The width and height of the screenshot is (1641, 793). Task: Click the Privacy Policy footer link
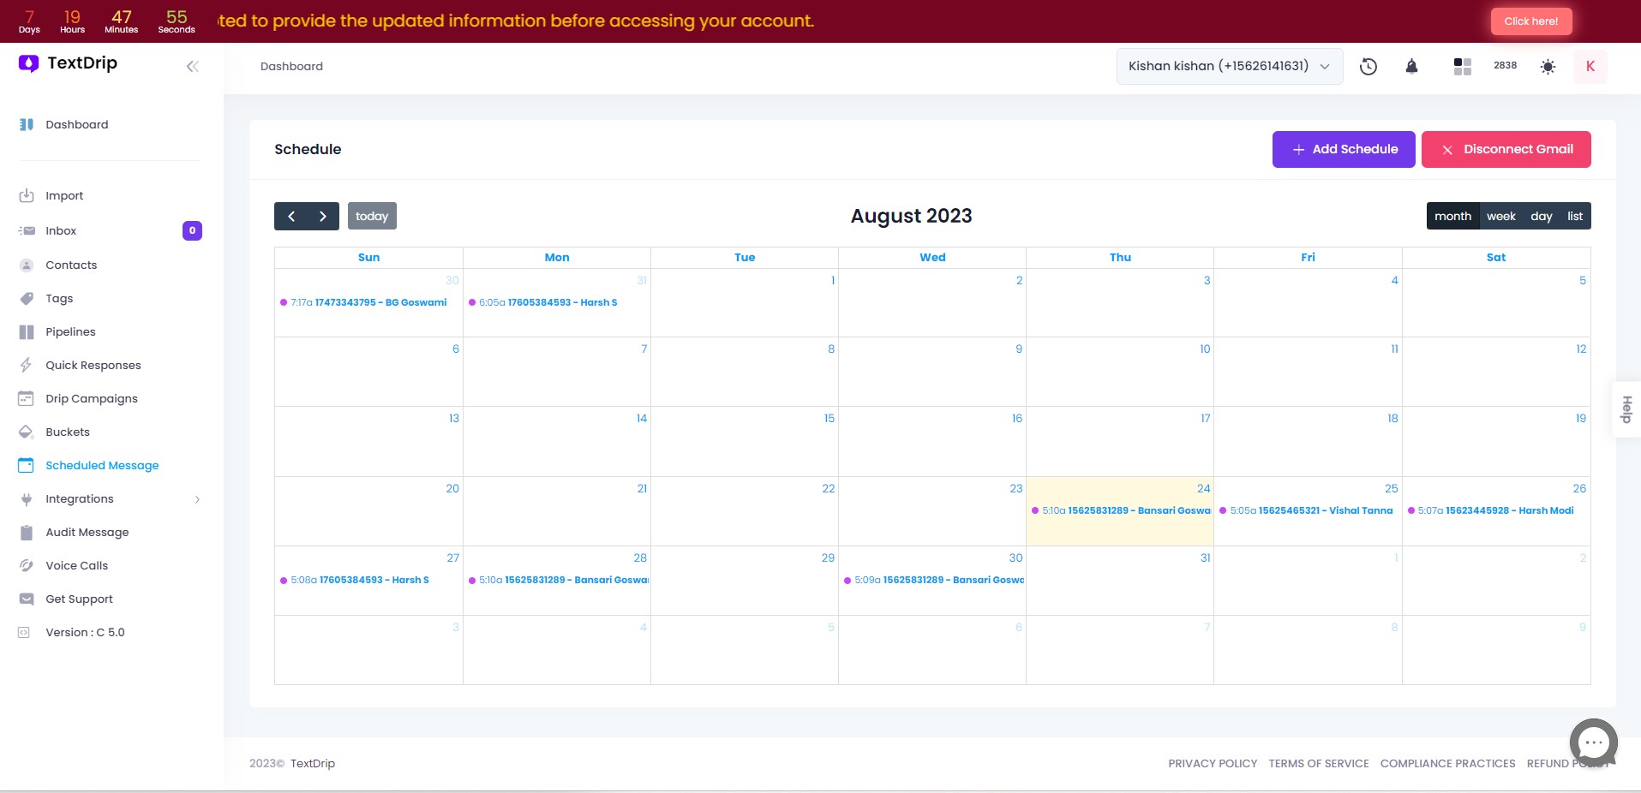click(x=1212, y=764)
